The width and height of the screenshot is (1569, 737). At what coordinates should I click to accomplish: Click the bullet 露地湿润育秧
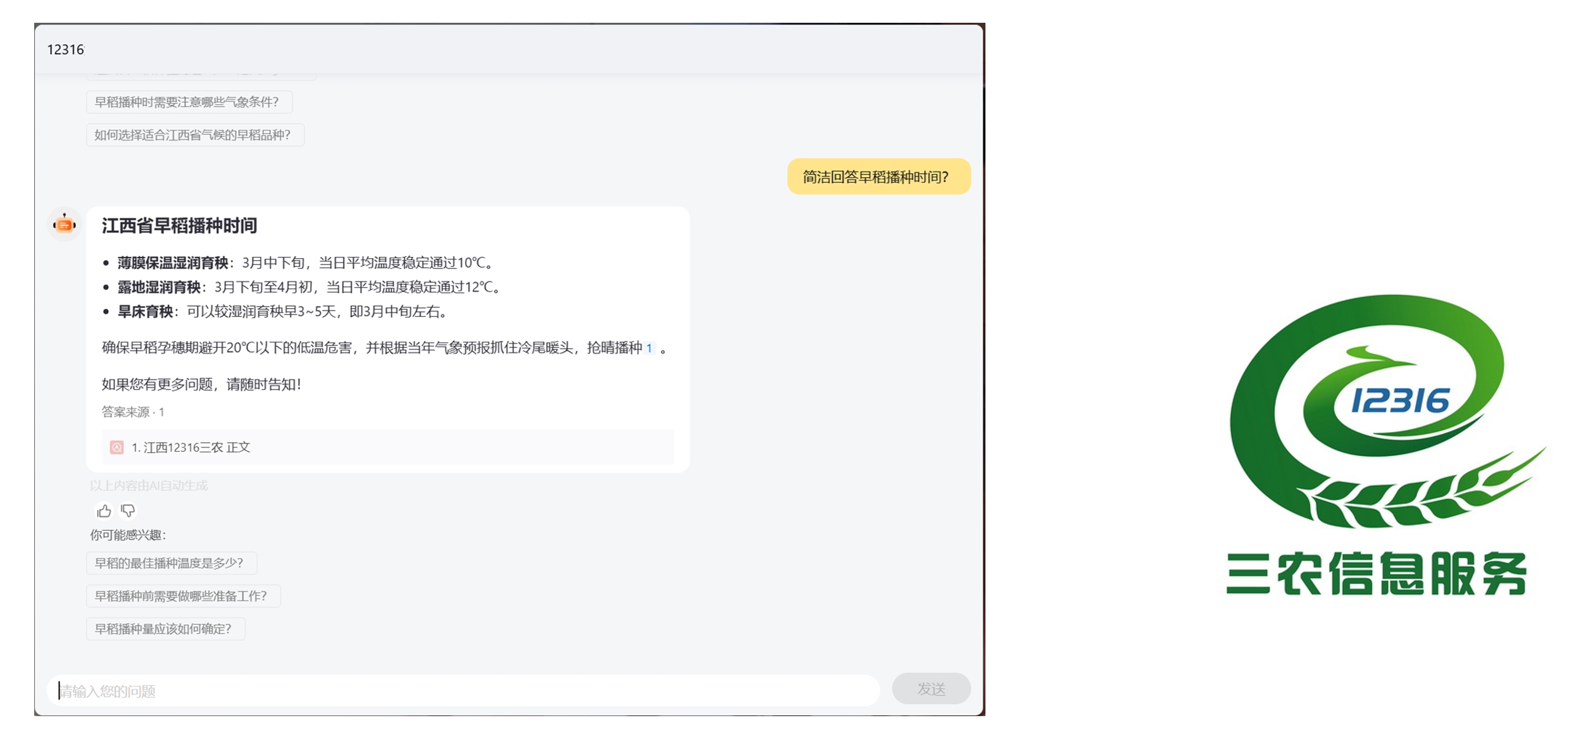pos(159,287)
